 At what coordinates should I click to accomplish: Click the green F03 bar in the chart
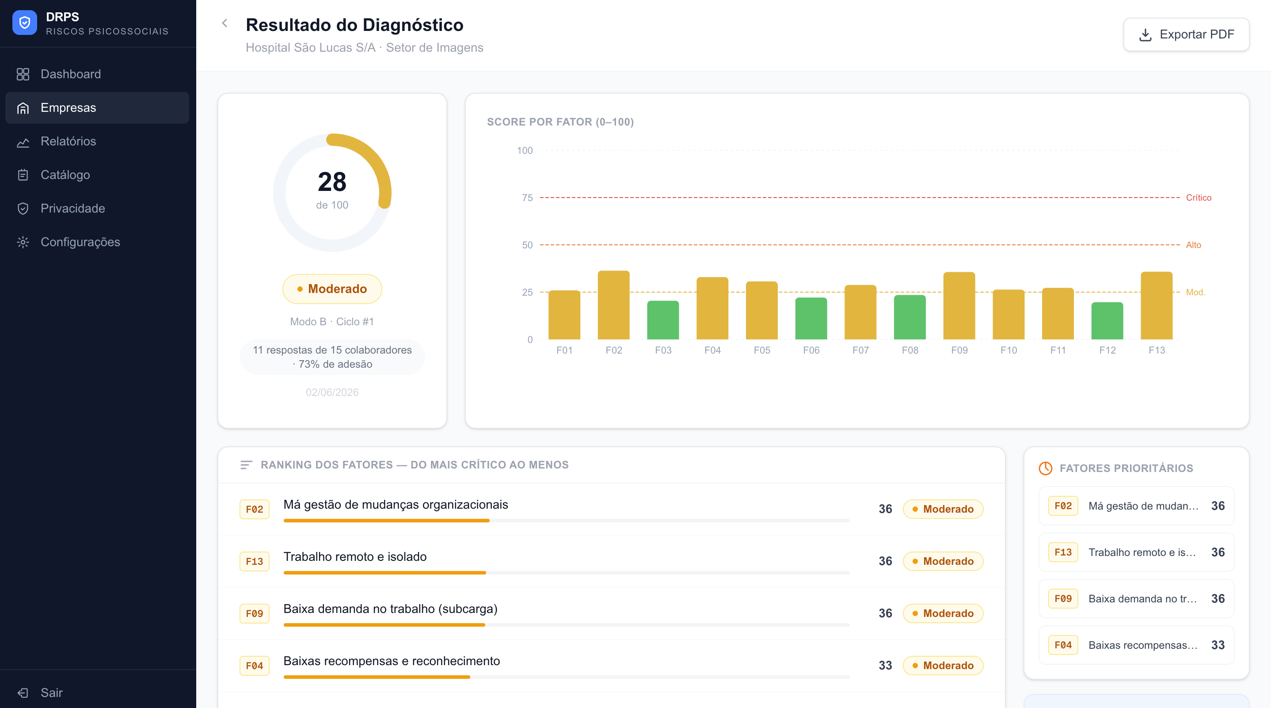(x=663, y=320)
